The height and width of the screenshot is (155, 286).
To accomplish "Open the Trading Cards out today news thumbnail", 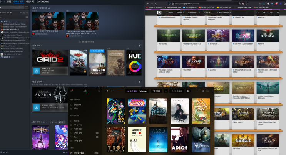I will point(82,21).
